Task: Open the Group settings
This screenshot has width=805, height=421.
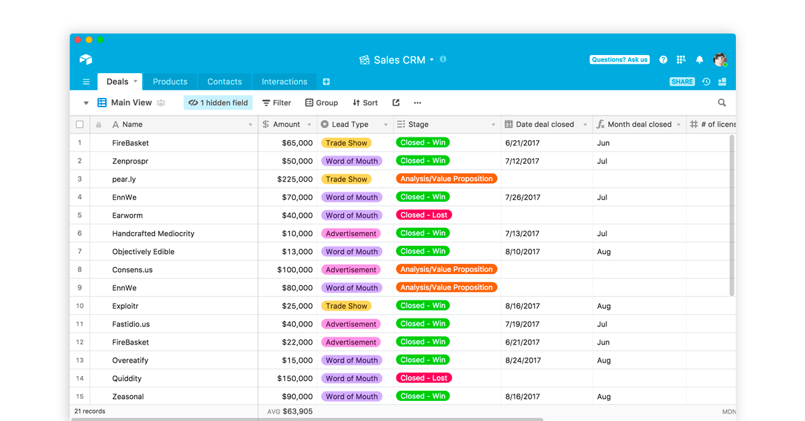Action: (321, 103)
